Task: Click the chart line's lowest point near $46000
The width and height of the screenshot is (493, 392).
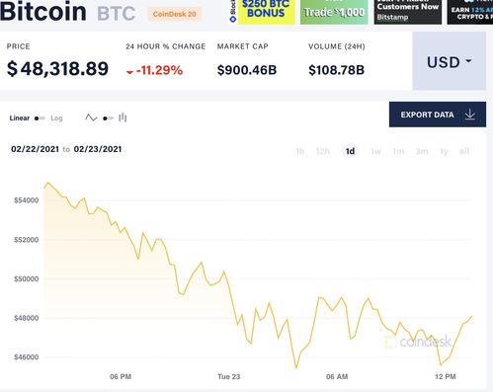Action: point(296,368)
